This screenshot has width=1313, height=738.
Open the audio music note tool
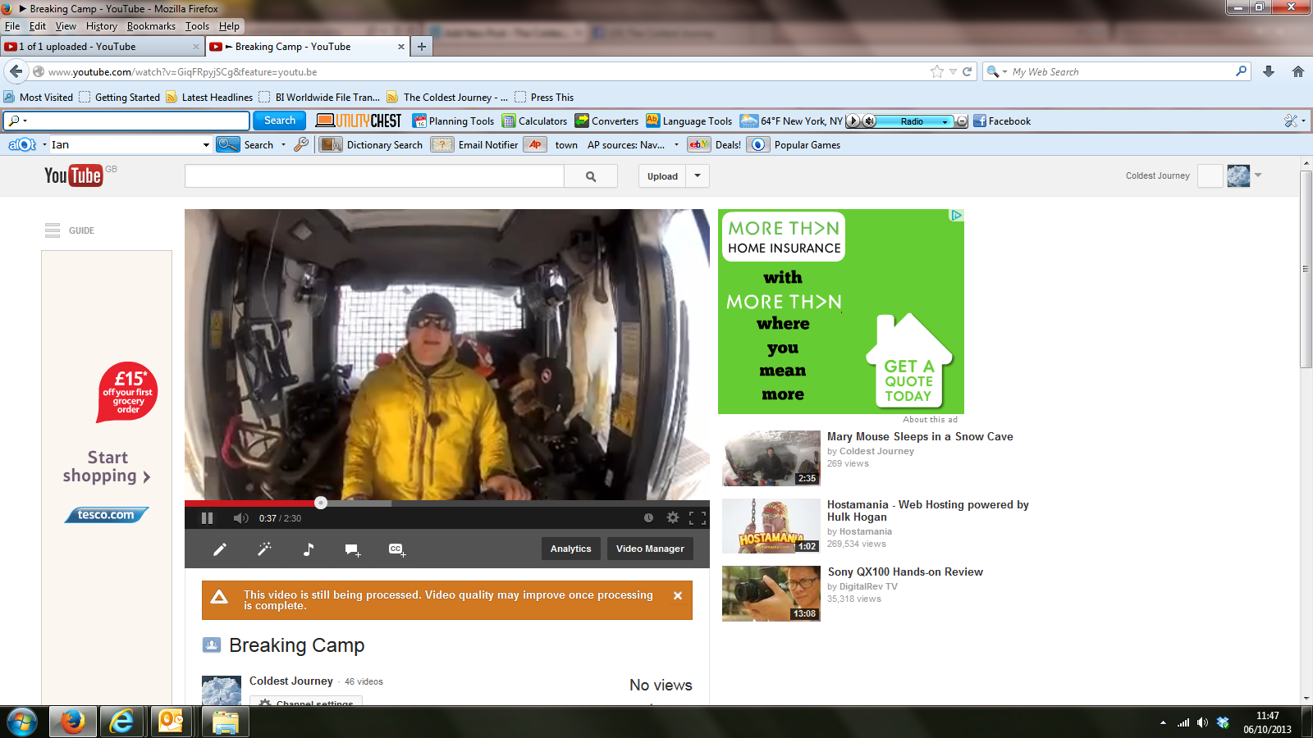(309, 549)
